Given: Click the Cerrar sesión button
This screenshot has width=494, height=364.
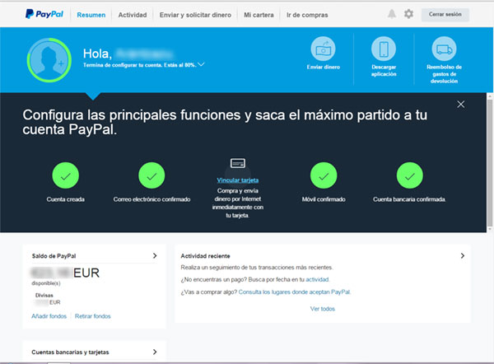Looking at the screenshot, I should tap(445, 15).
